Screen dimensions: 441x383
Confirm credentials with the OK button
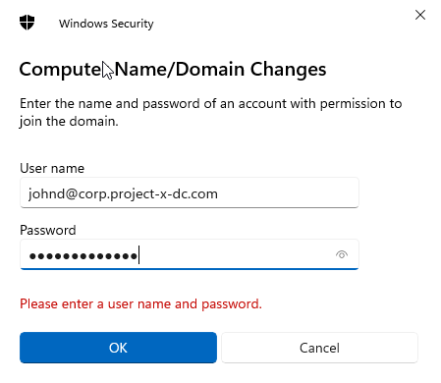coord(118,348)
